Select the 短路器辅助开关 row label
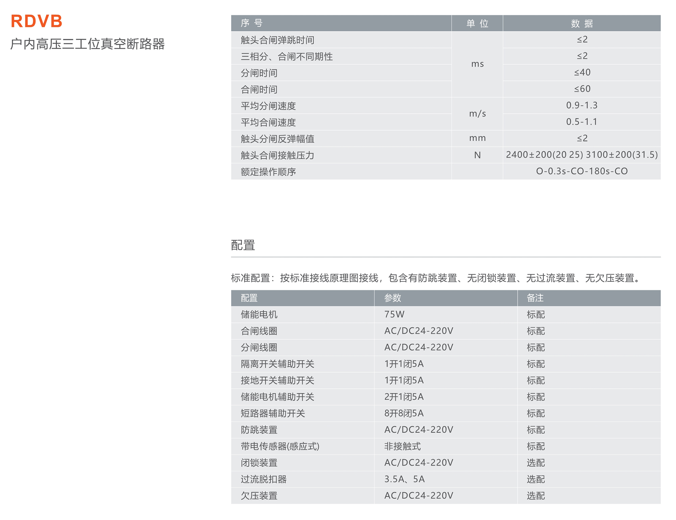 (x=273, y=413)
